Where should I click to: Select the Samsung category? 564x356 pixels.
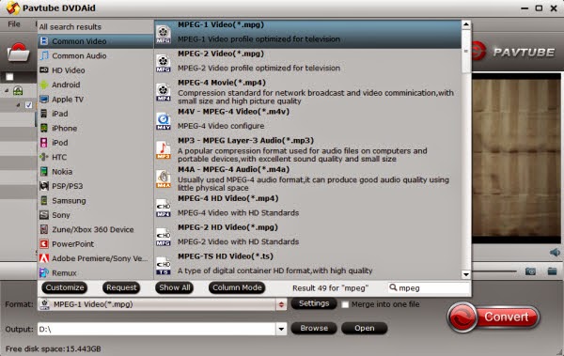95,200
